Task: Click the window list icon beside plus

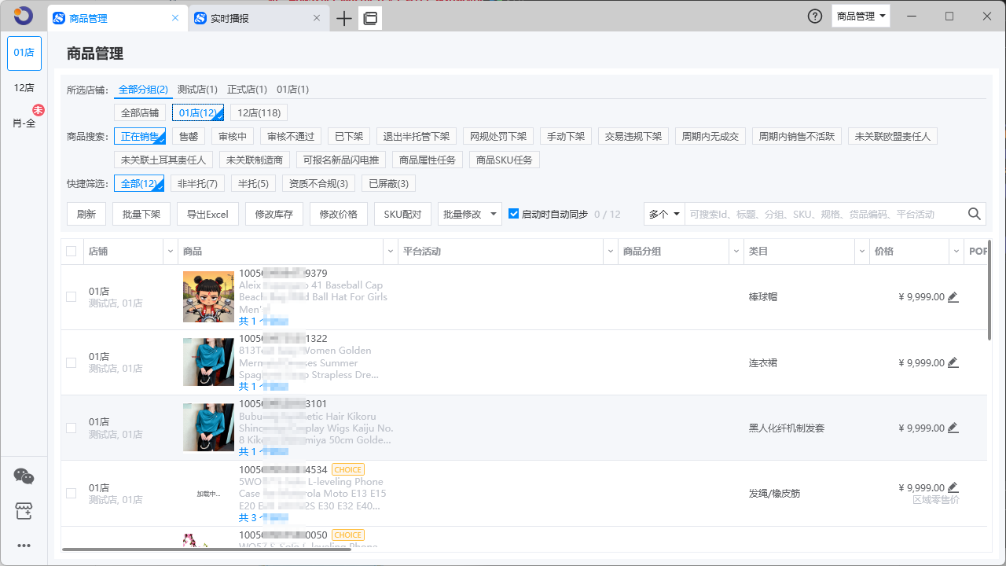Action: 370,18
